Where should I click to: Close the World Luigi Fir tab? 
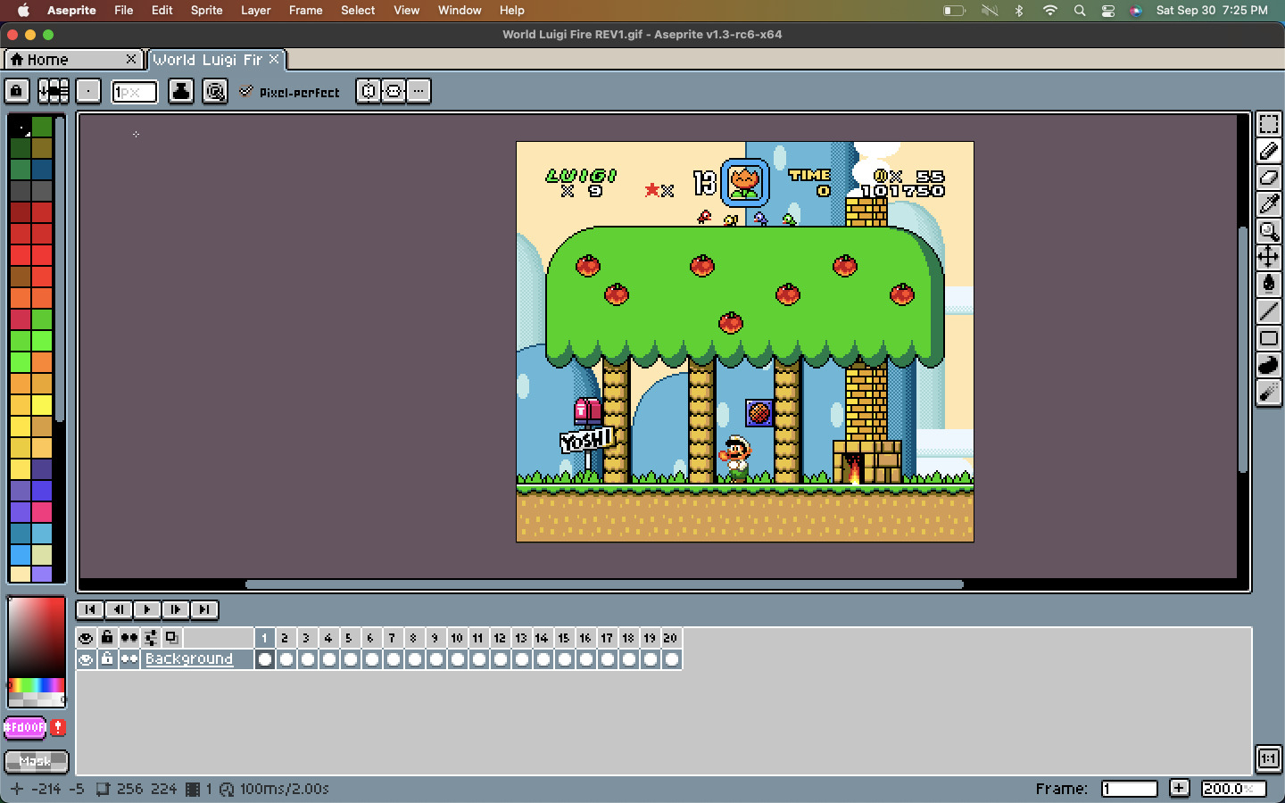pos(274,59)
